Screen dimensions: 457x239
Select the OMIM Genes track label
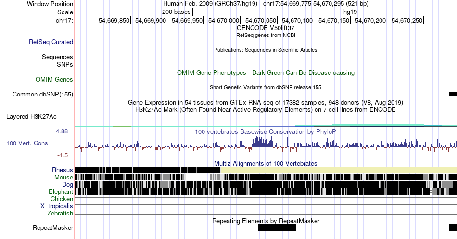tap(54, 79)
